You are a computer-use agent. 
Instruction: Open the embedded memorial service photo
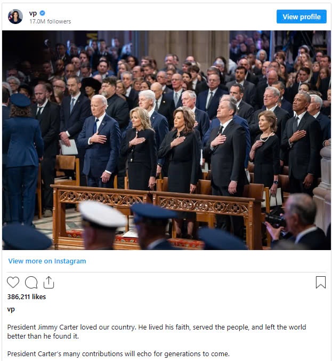[x=166, y=140]
